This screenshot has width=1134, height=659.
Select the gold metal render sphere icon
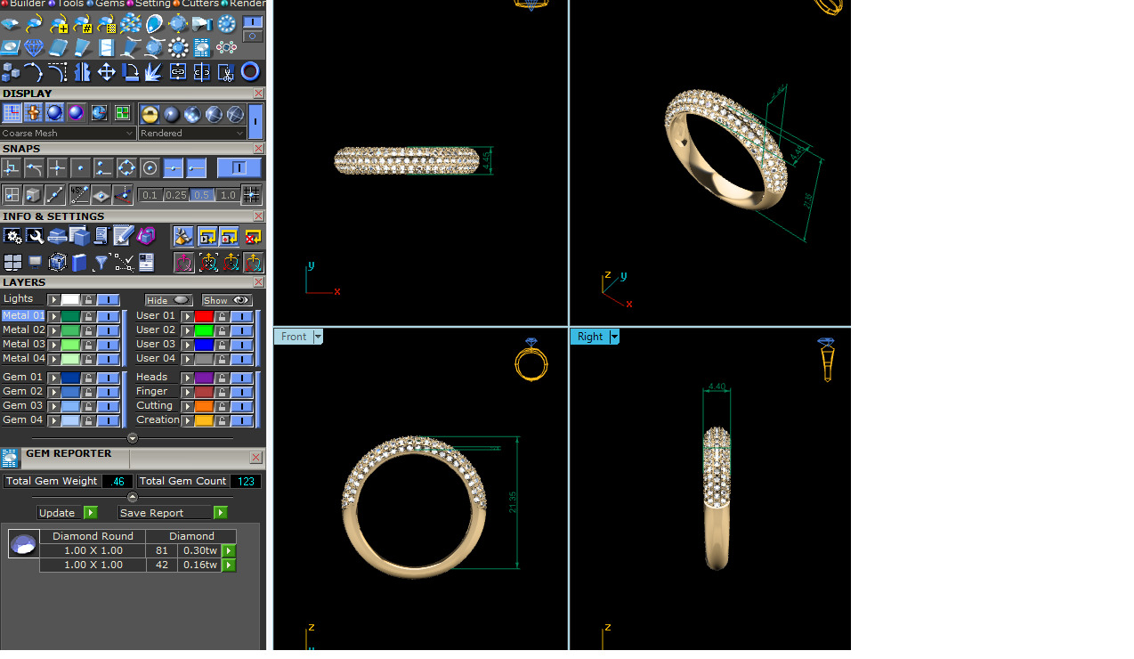(150, 114)
